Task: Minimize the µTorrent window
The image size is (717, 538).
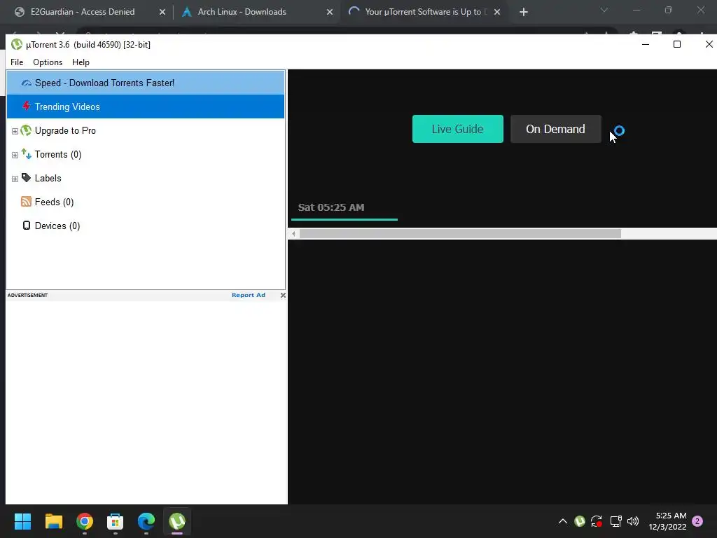Action: [646, 44]
